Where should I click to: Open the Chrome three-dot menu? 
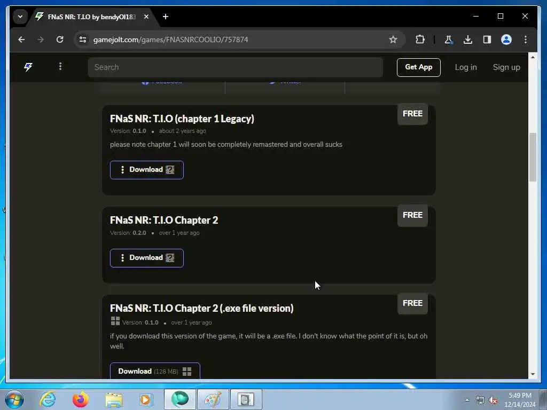click(x=526, y=40)
